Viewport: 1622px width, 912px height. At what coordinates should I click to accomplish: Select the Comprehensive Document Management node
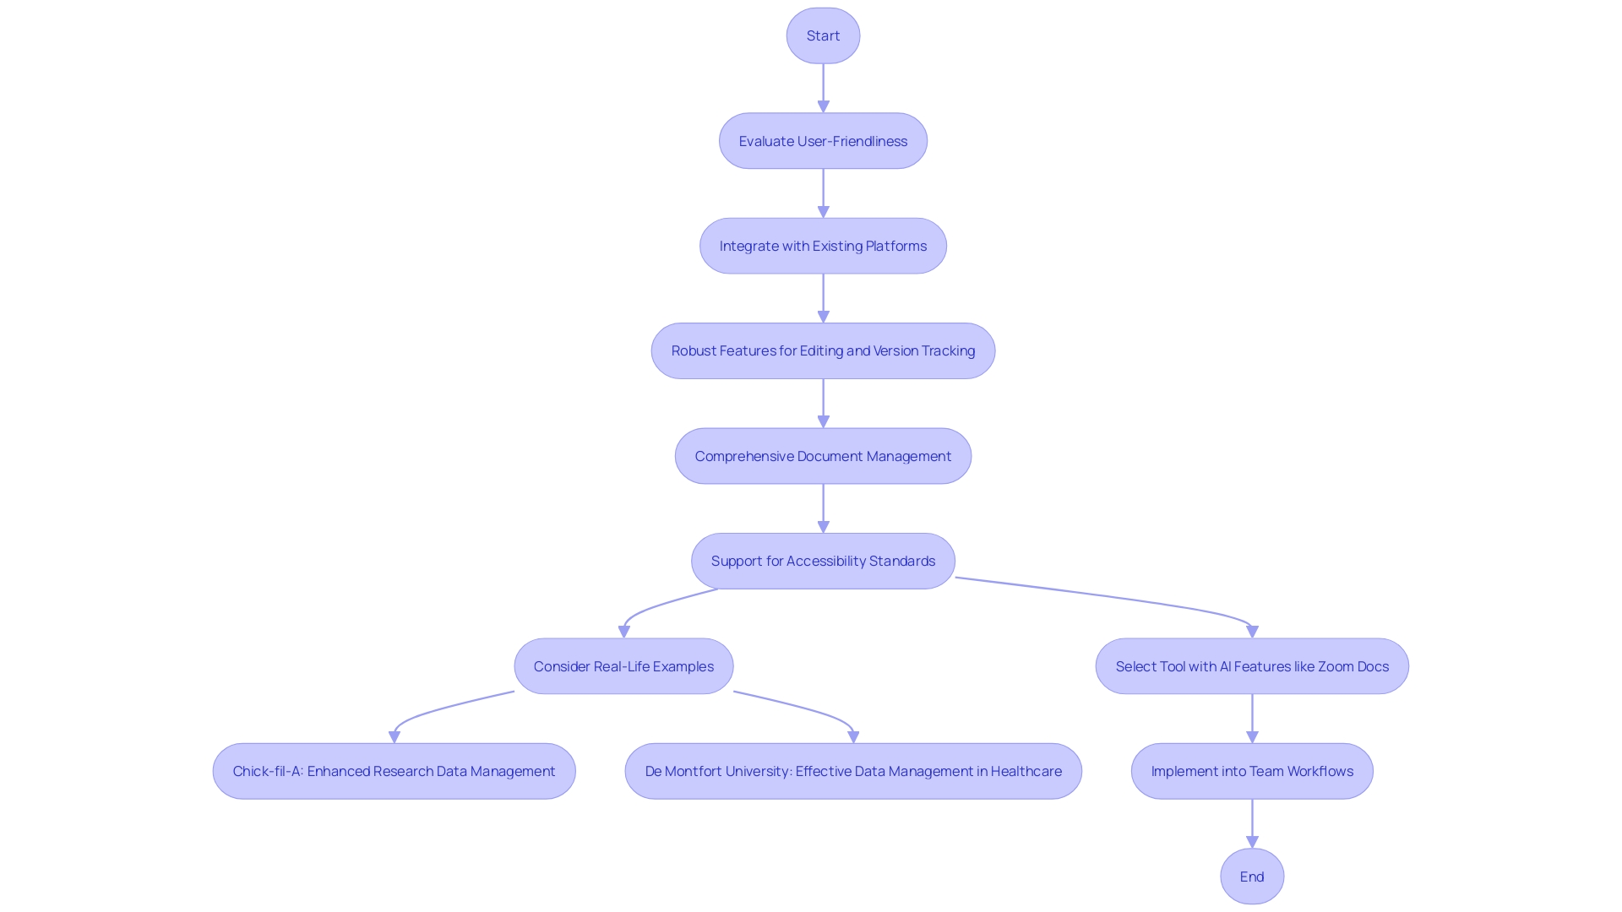click(824, 455)
